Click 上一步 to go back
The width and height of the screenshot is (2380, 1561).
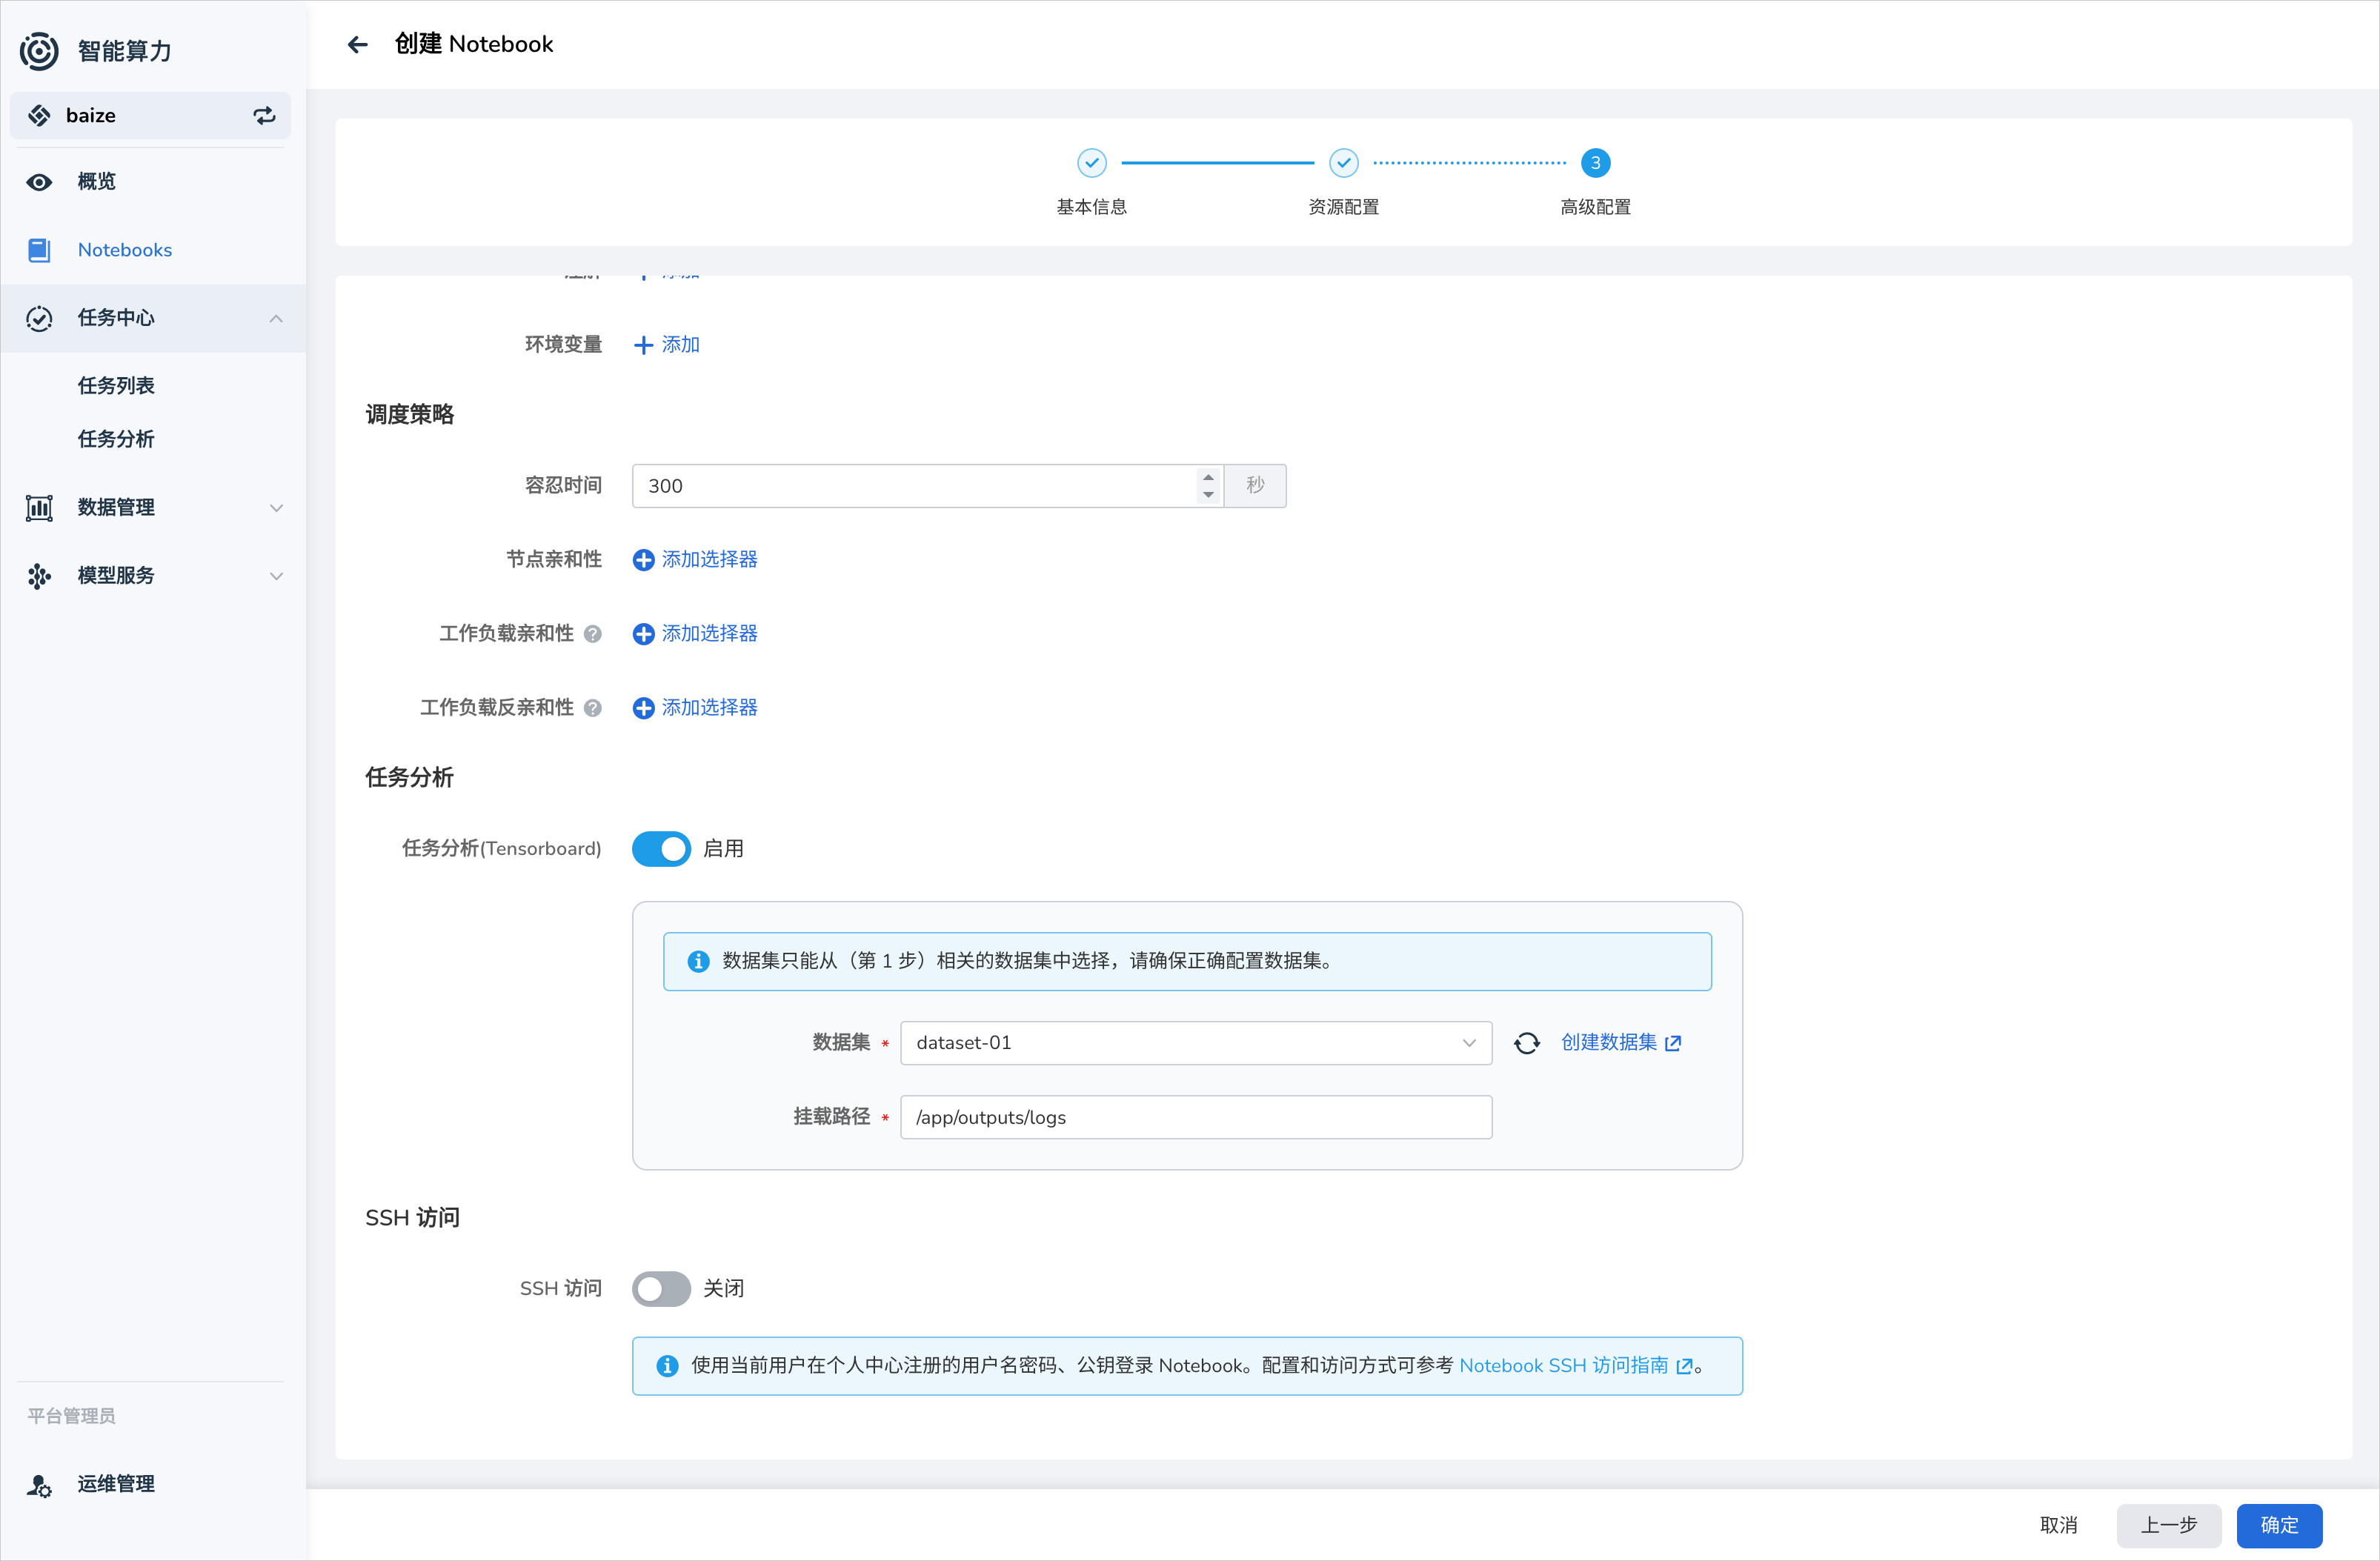tap(2168, 1526)
